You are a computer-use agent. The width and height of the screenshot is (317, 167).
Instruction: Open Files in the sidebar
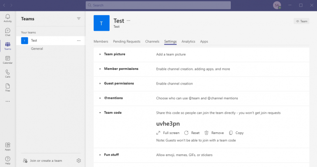pos(8,88)
